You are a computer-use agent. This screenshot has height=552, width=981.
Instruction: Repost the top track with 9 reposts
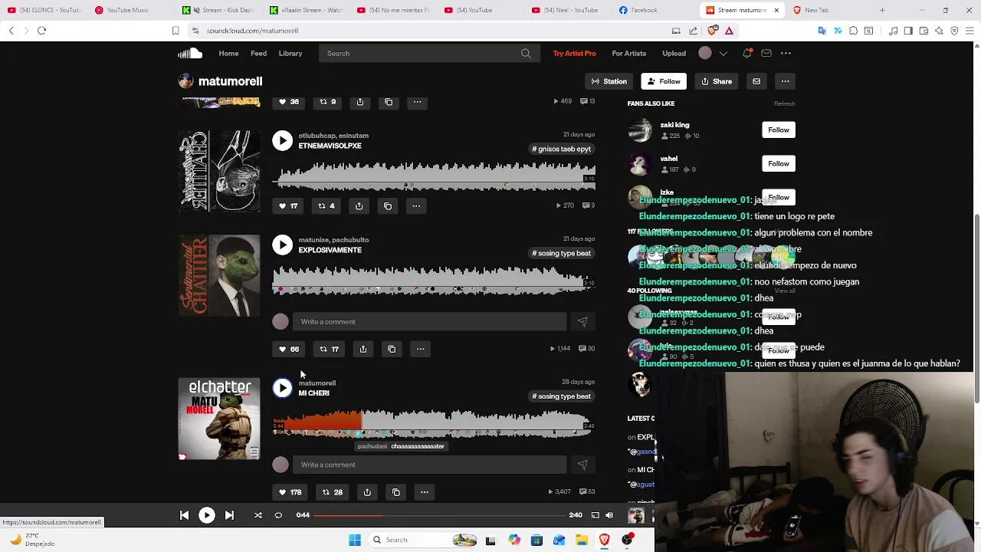(328, 102)
